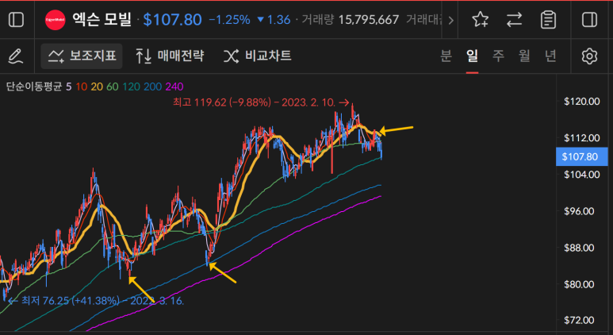Click $104.00 on price axis
Screen dimensions: 613x335
(x=582, y=175)
